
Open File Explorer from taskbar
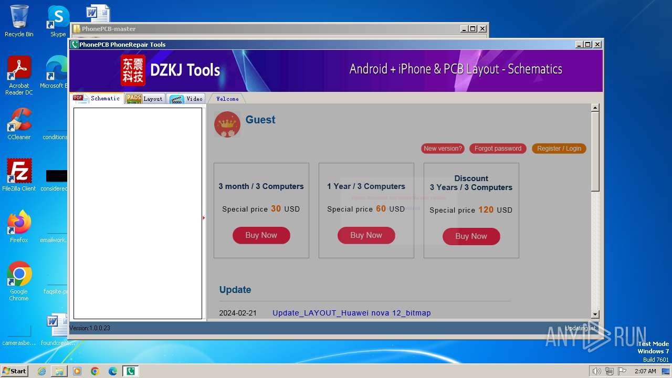59,371
